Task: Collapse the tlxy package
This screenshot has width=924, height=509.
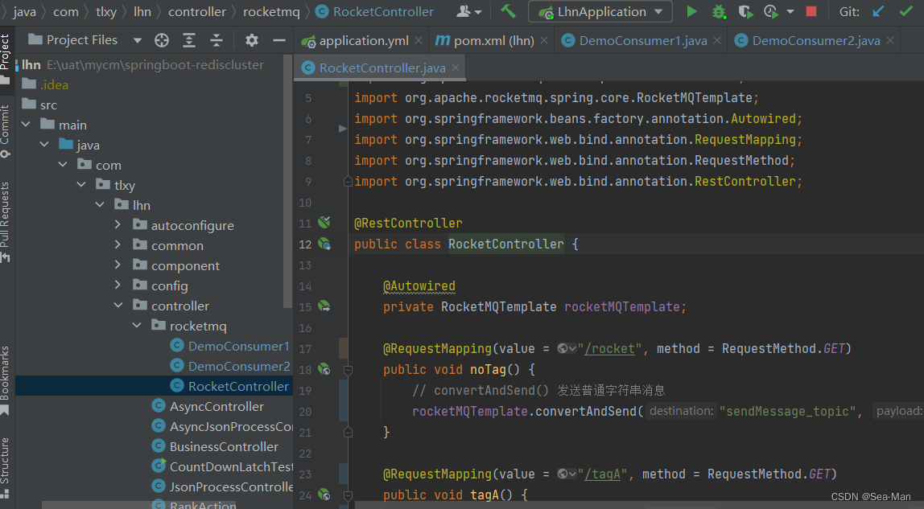Action: 81,185
